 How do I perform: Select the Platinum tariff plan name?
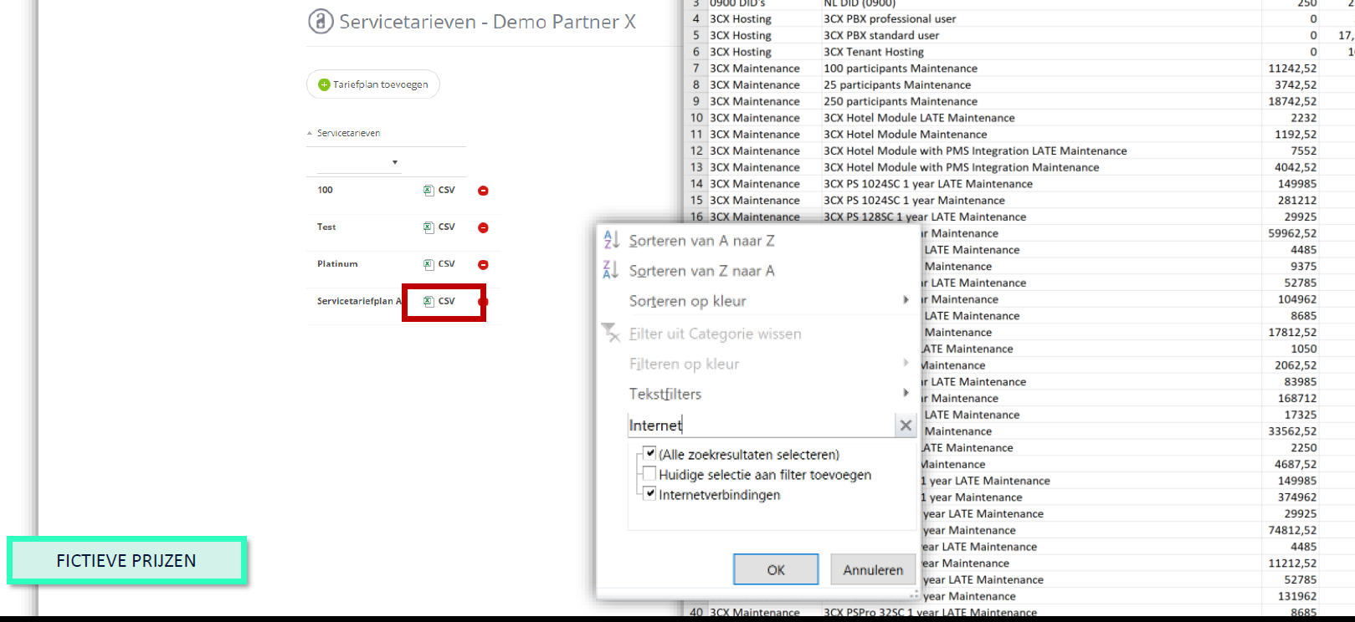point(337,263)
